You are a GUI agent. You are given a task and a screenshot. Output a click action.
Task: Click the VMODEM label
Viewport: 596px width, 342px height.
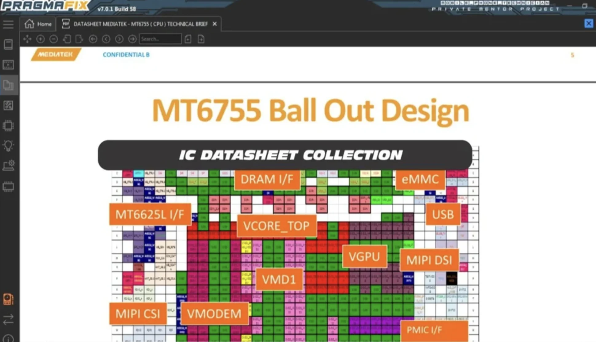[x=214, y=314]
